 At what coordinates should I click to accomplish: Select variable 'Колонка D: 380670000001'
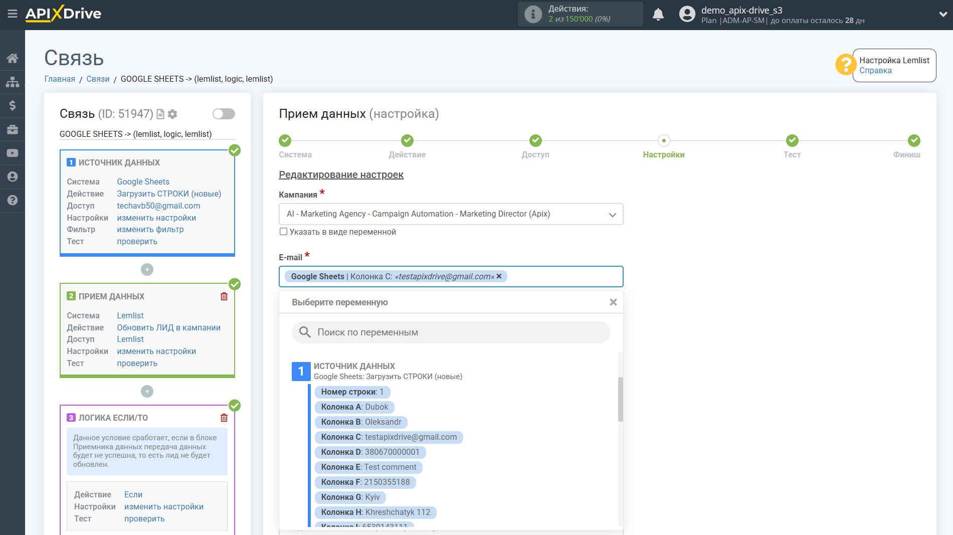click(370, 452)
